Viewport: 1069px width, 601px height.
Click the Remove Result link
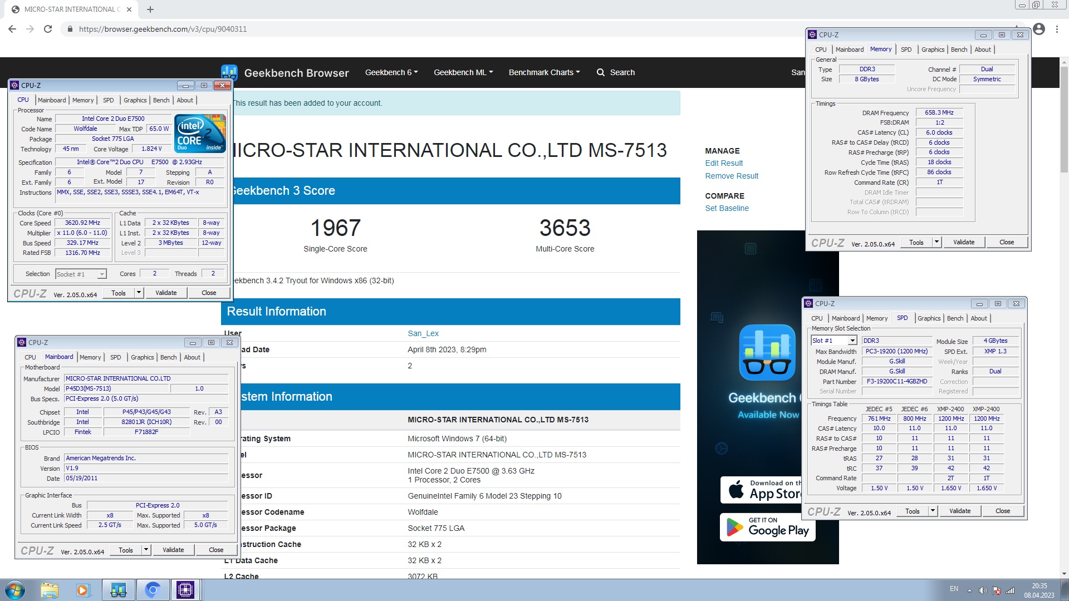click(x=732, y=176)
